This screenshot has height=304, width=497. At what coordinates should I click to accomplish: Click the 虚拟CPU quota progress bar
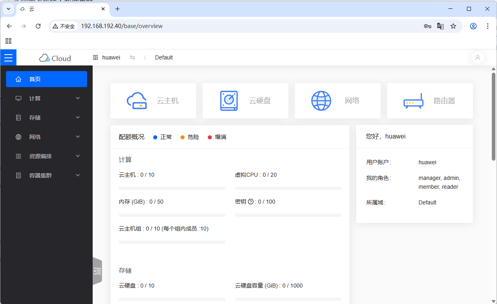point(288,188)
